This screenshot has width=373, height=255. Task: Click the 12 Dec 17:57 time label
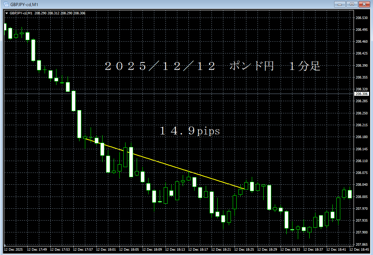click(83, 250)
